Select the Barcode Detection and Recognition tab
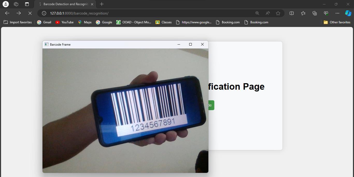This screenshot has height=177, width=354. [65, 4]
